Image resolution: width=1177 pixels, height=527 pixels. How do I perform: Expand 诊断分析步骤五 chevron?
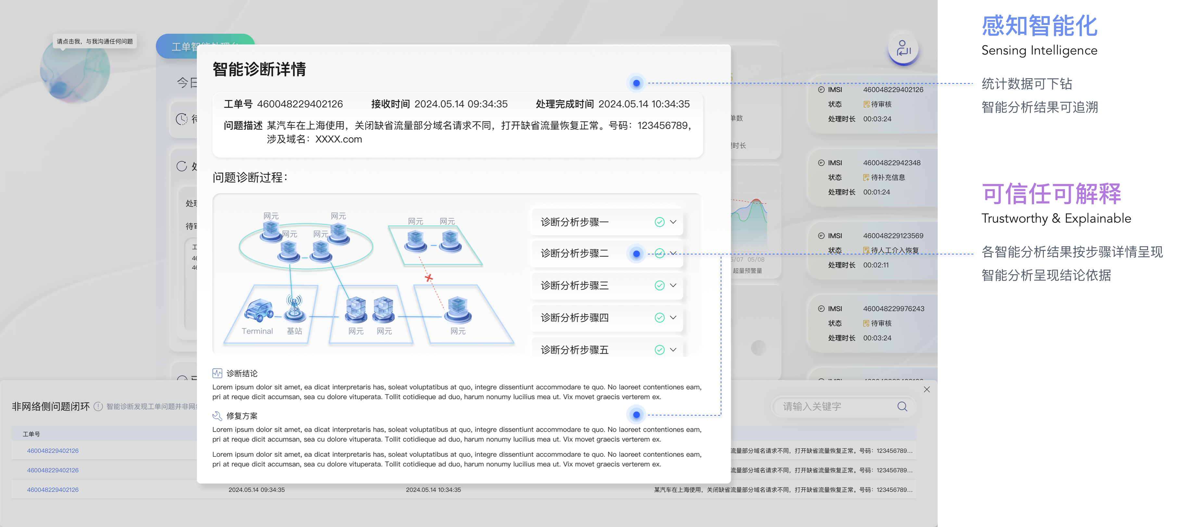[x=673, y=350]
